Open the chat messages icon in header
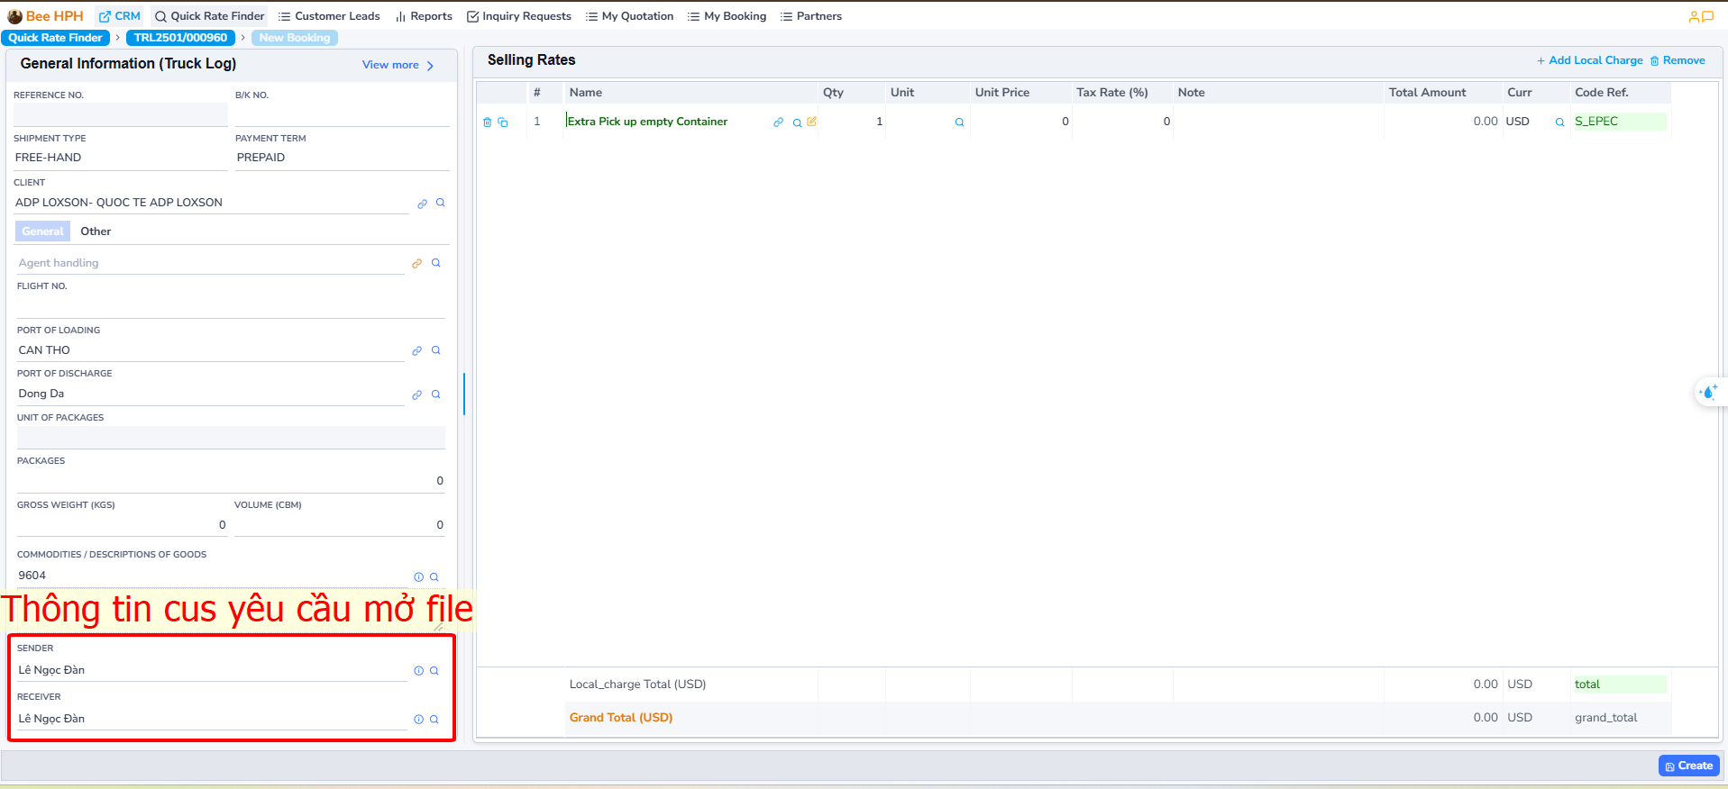Viewport: 1728px width, 789px height. [1707, 16]
